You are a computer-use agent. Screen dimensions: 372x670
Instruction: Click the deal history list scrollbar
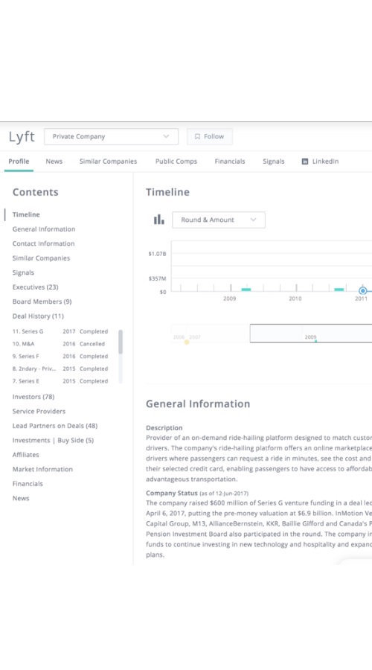[121, 342]
